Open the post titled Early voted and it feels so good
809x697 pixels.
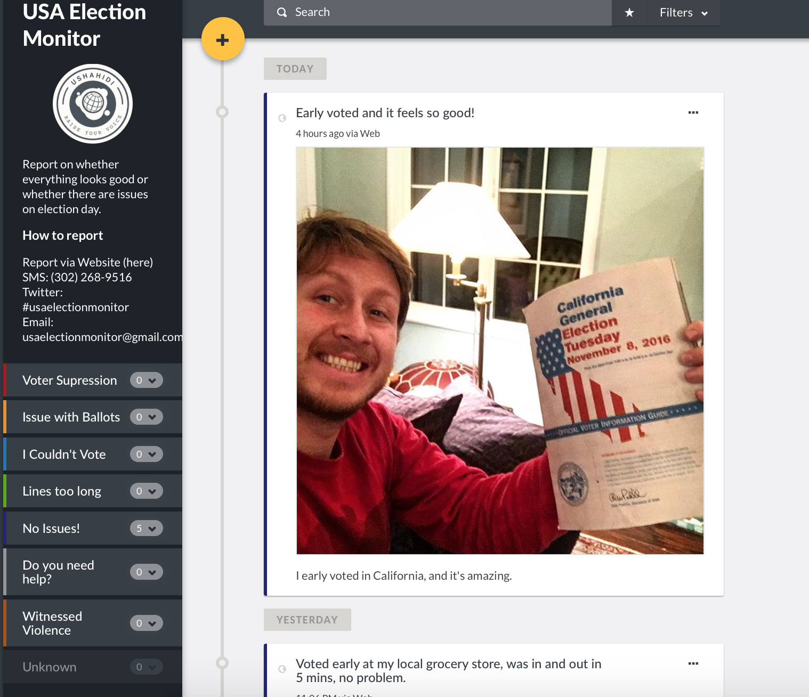pos(385,112)
